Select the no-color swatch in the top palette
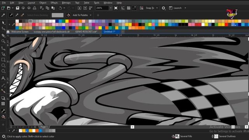Screen dimensions: 249x140 (x=17, y=21)
